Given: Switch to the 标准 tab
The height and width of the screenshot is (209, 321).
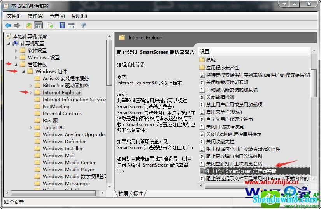Looking at the screenshot, I should pyautogui.click(x=138, y=194).
